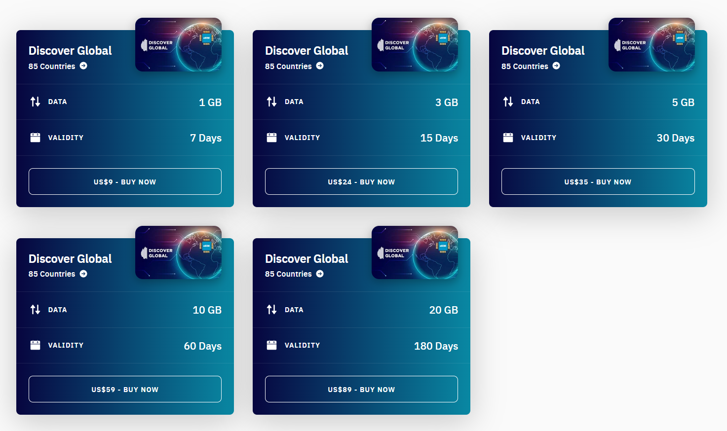Click the VALIDITY label on the US$24 card
The height and width of the screenshot is (431, 727).
click(302, 138)
